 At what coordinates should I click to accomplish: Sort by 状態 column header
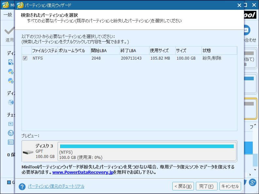click(219, 50)
